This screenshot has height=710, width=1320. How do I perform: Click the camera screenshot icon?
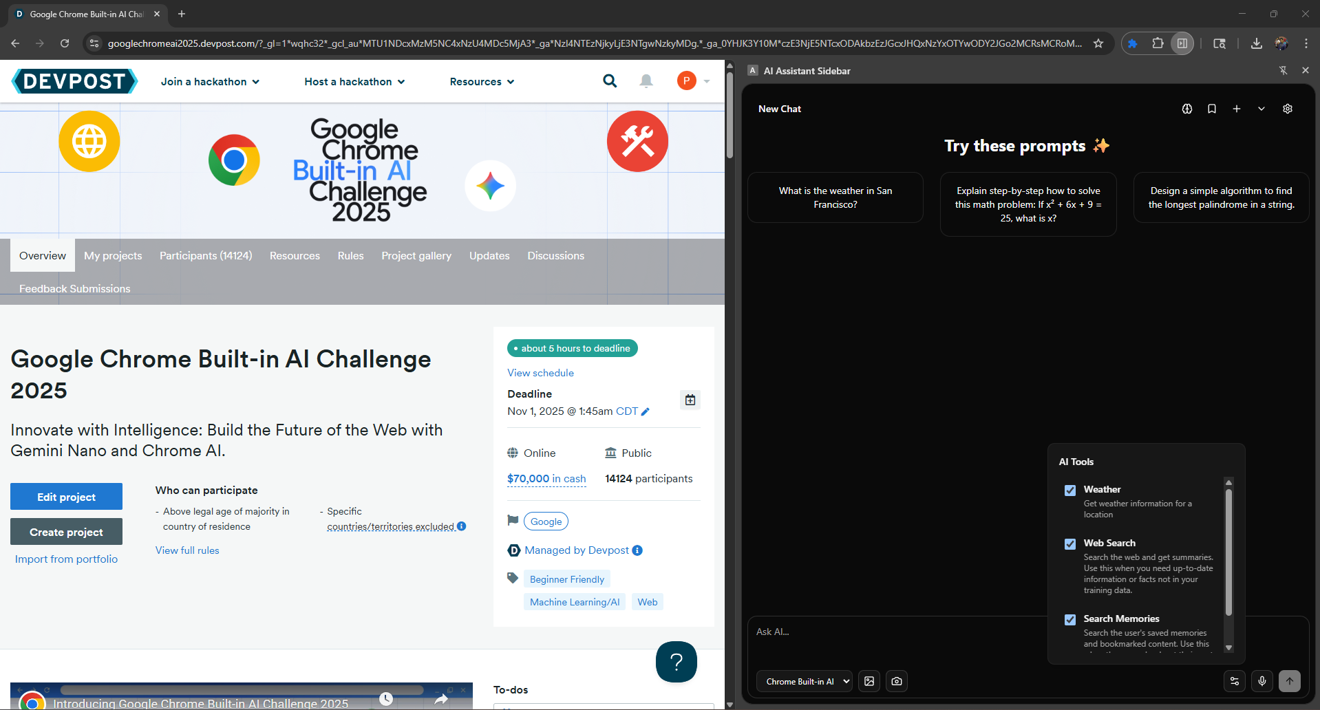(x=897, y=681)
